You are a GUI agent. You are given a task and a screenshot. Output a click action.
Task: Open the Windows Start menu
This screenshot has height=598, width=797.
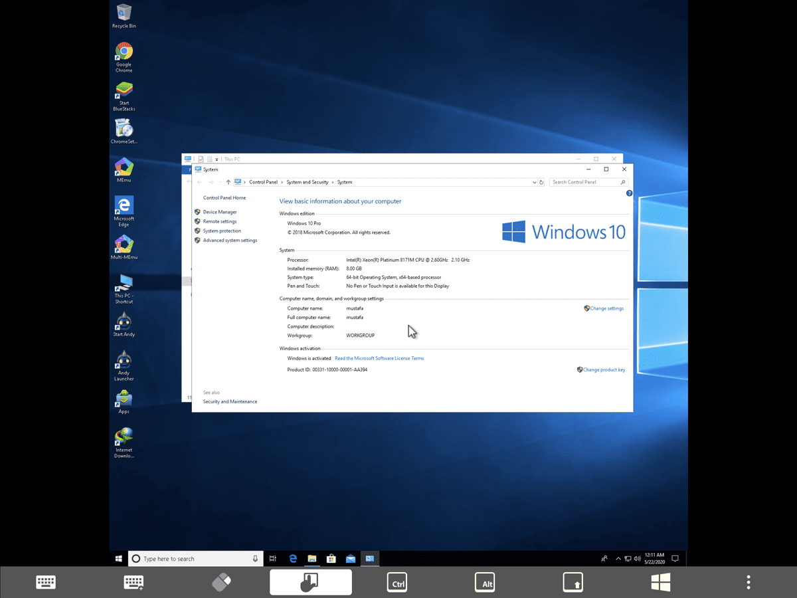118,559
